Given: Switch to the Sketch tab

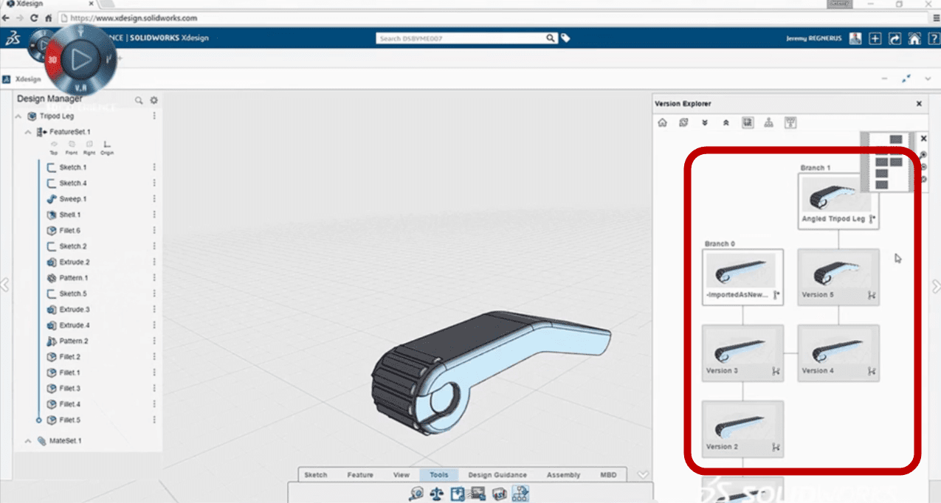Looking at the screenshot, I should (x=316, y=475).
